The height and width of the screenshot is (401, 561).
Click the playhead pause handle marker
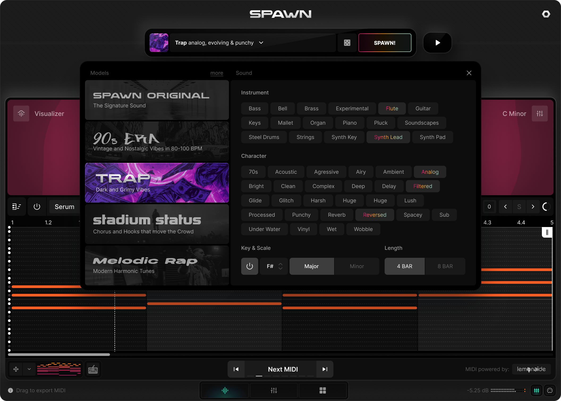(x=547, y=232)
